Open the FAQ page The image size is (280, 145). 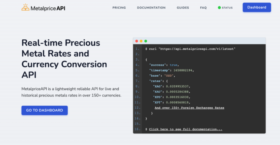point(204,8)
